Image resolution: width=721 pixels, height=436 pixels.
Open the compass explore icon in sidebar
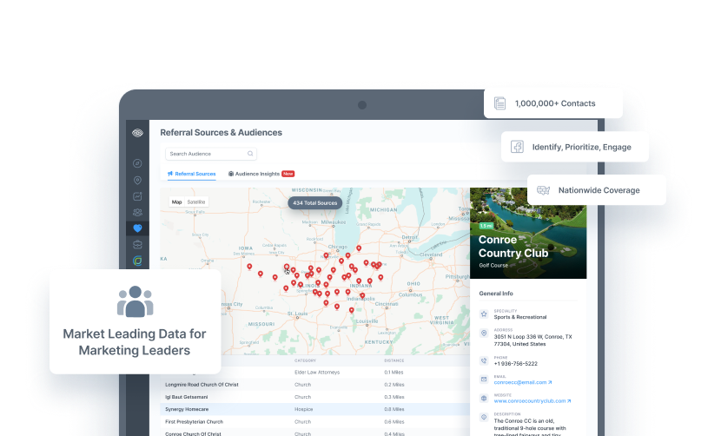137,163
